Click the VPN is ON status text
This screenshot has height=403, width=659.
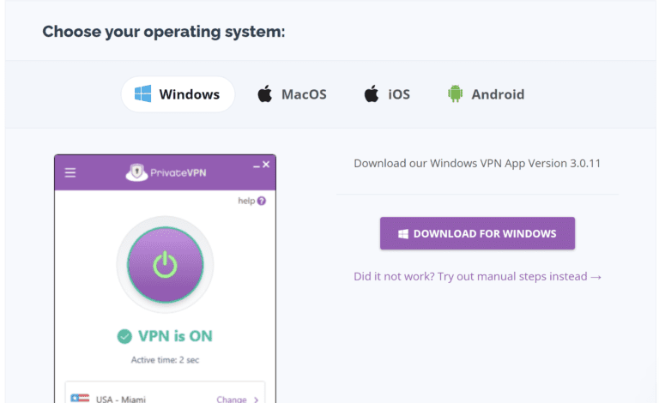[175, 336]
